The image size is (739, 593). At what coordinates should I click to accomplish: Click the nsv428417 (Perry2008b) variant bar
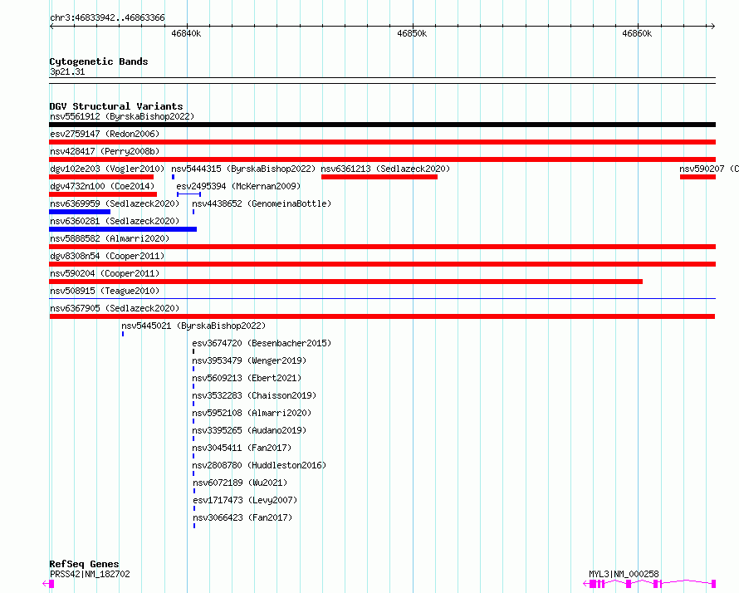click(x=382, y=159)
